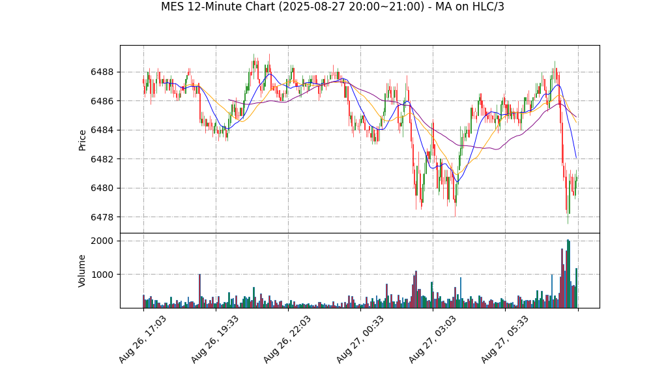Click the 6482 price tick label
The height and width of the screenshot is (375, 666).
point(102,159)
